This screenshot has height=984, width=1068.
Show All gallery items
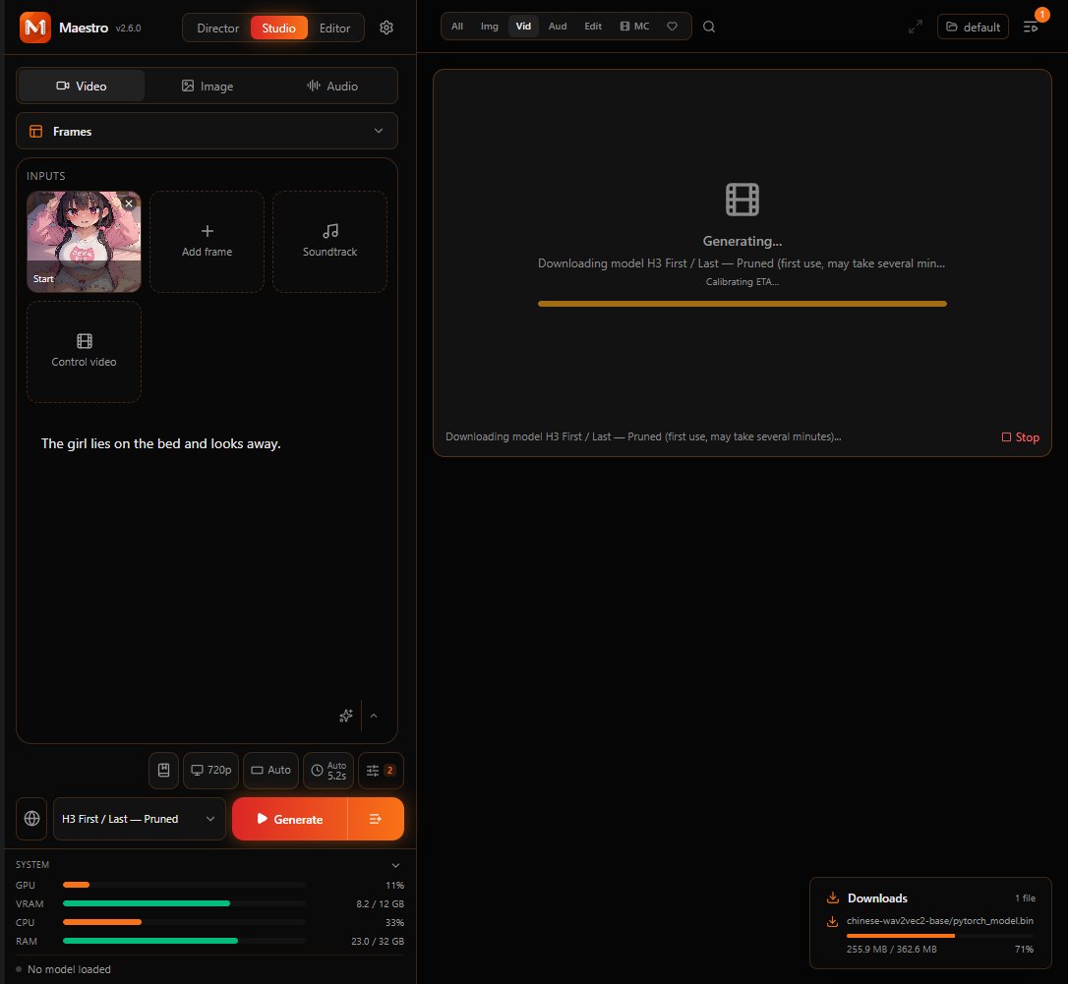point(457,26)
